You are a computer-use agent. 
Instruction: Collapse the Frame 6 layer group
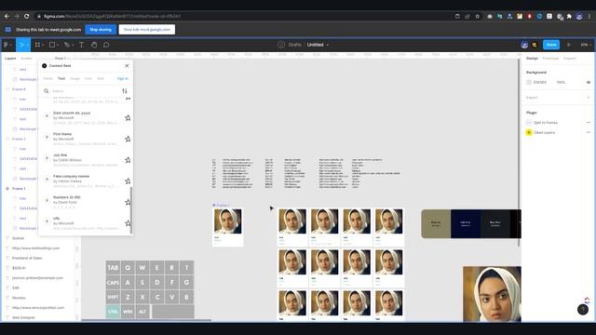point(7,89)
